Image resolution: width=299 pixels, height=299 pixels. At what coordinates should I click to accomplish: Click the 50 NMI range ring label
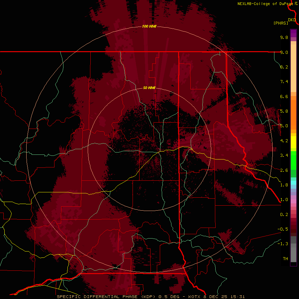click(x=149, y=88)
